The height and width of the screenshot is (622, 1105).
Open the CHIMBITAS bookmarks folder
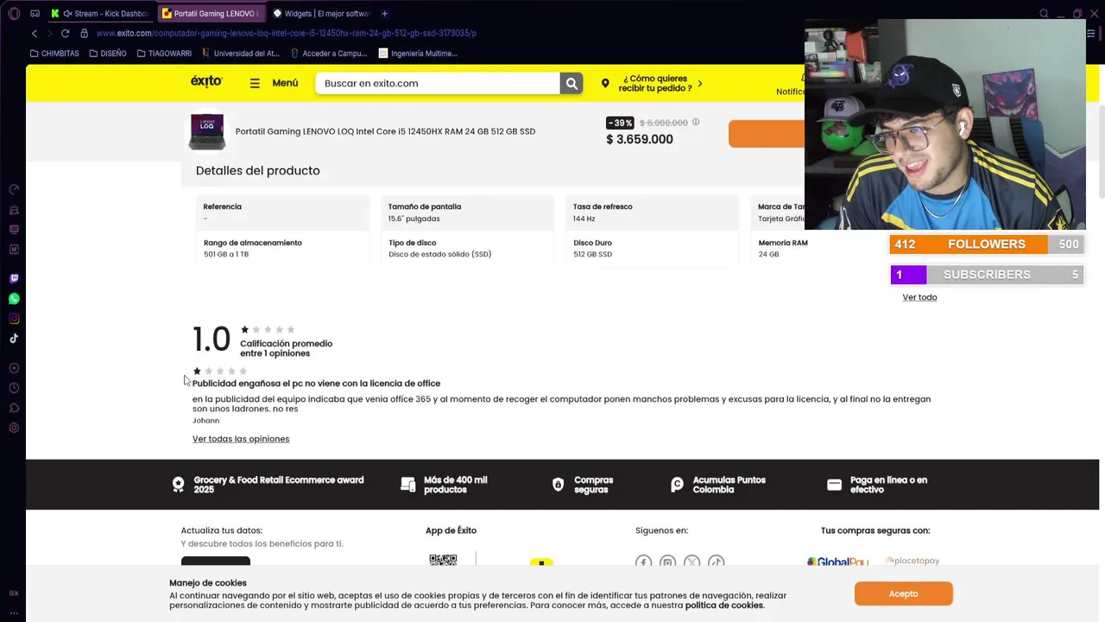tap(54, 54)
